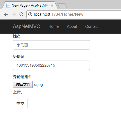Click the 身份证 ID number input field
The width and height of the screenshot is (121, 117).
51,65
